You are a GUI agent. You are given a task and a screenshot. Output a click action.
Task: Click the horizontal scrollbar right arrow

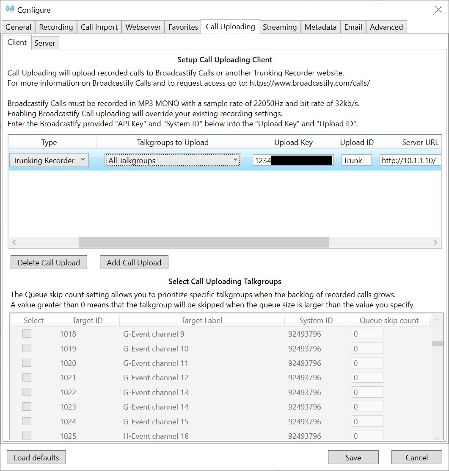tap(436, 242)
